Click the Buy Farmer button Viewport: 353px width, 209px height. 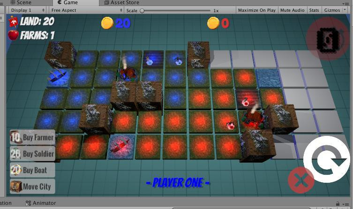[32, 137]
